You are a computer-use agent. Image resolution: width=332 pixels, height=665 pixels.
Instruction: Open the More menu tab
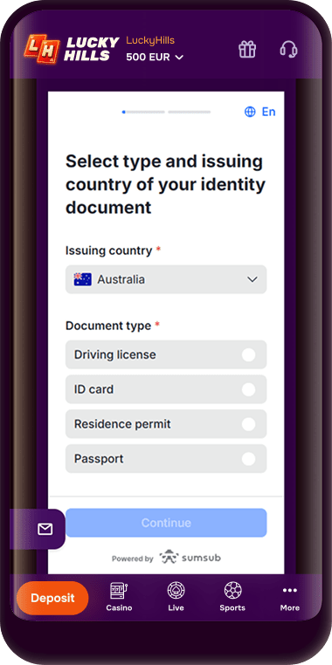coord(289,598)
